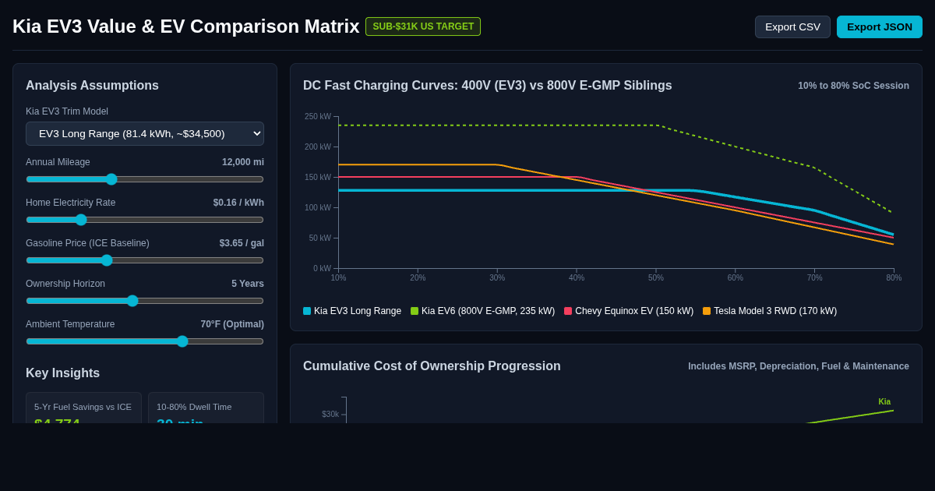Click the Kia label on the ownership cost chart
This screenshot has height=491, width=935.
[884, 402]
